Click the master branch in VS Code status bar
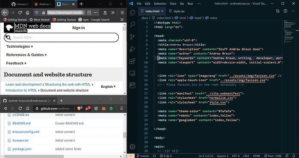 (143, 156)
